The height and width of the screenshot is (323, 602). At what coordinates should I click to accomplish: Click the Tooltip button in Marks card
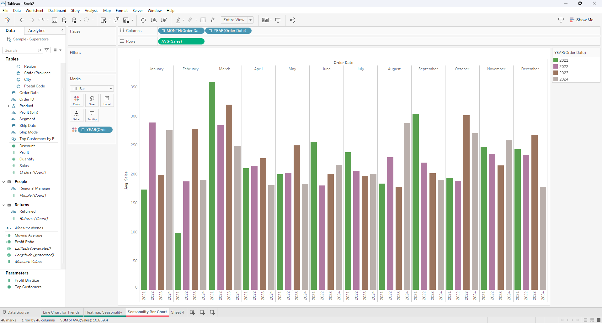[92, 115]
